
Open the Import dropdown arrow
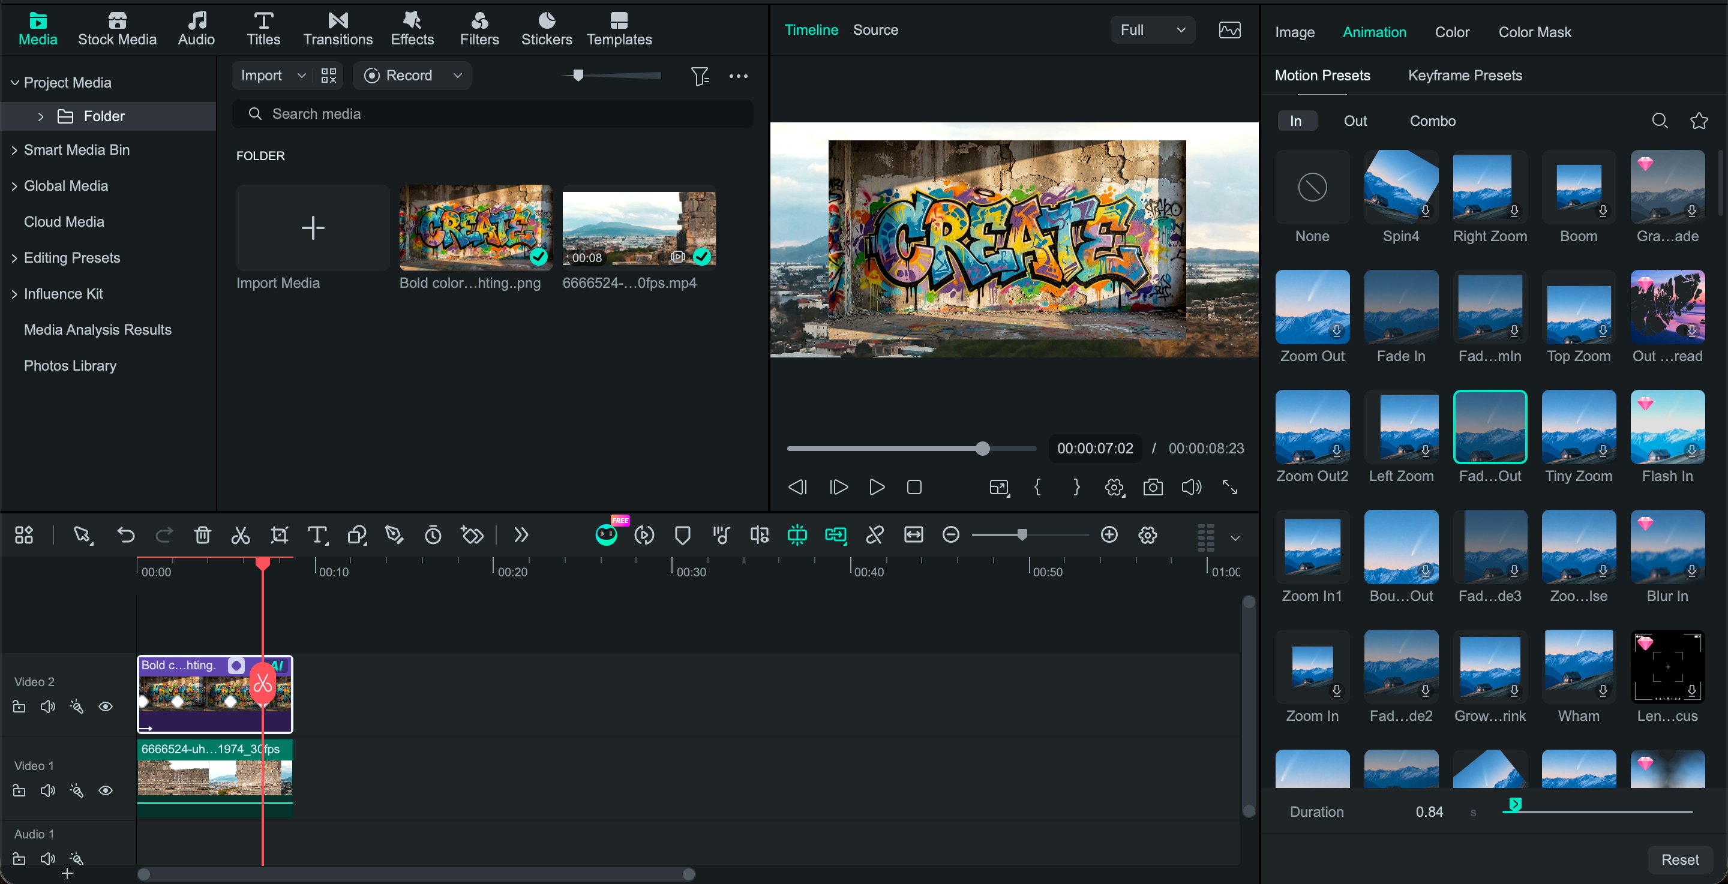tap(301, 76)
